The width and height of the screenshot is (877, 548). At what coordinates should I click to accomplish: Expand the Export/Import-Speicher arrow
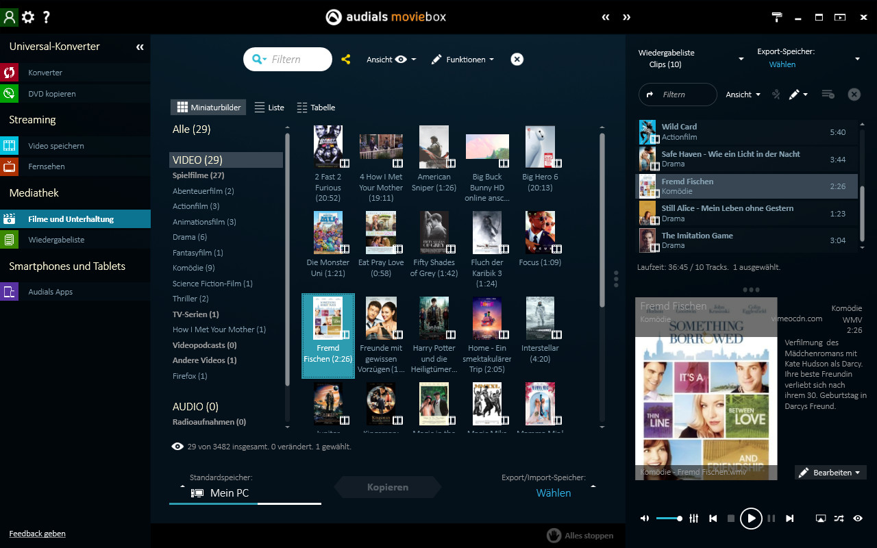pyautogui.click(x=593, y=486)
